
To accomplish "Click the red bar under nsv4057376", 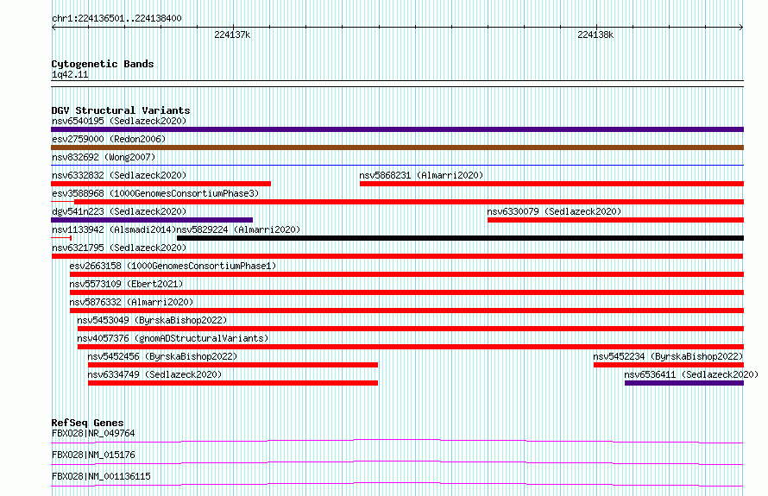I will click(411, 347).
